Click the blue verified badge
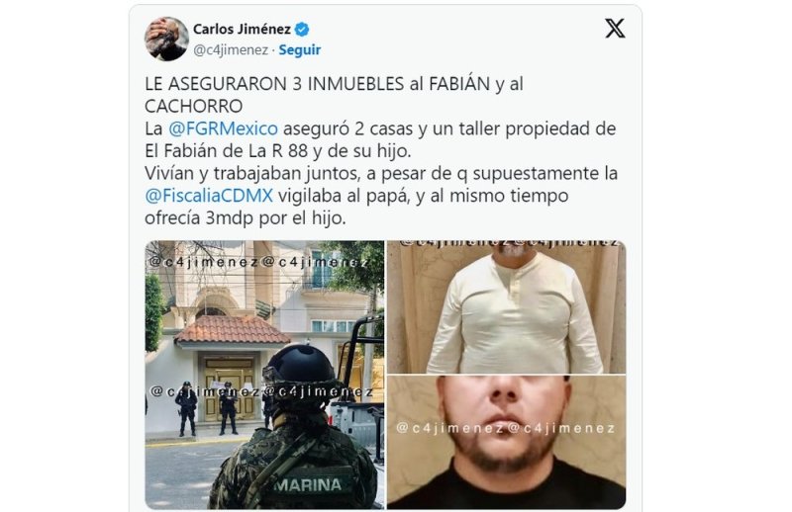 pyautogui.click(x=302, y=30)
